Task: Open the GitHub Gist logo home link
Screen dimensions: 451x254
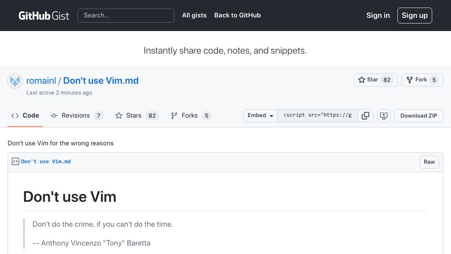Action: 44,16
